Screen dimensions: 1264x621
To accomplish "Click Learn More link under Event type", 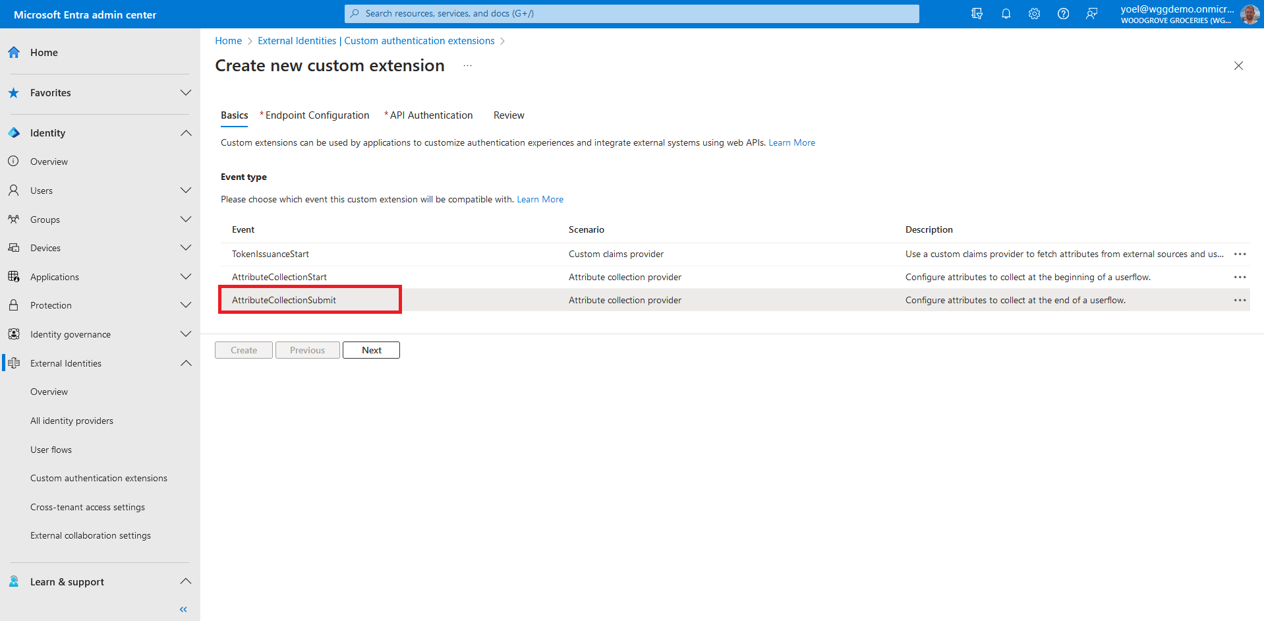I will tap(540, 199).
